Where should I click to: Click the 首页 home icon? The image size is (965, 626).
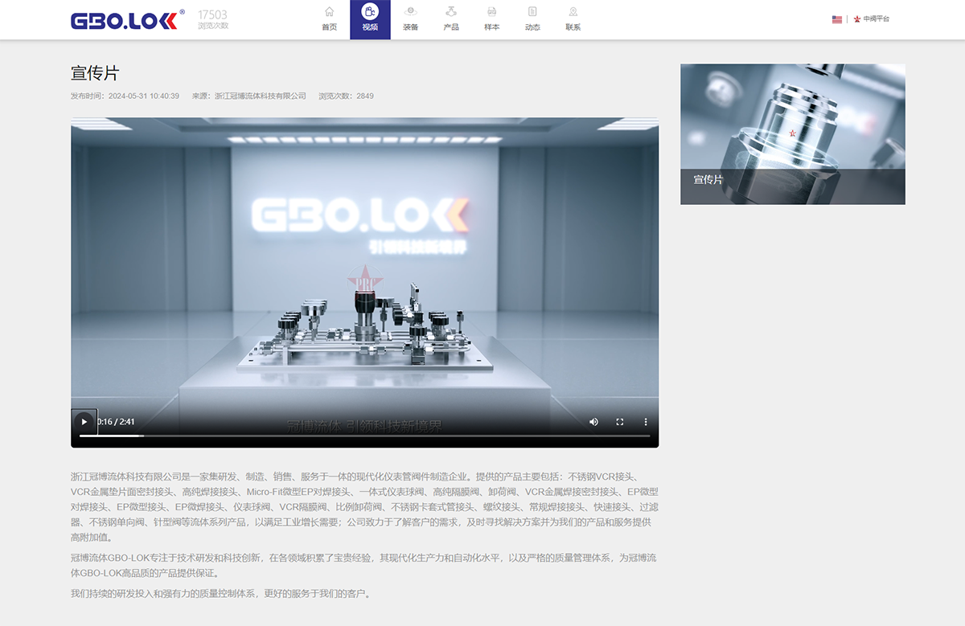click(x=329, y=12)
